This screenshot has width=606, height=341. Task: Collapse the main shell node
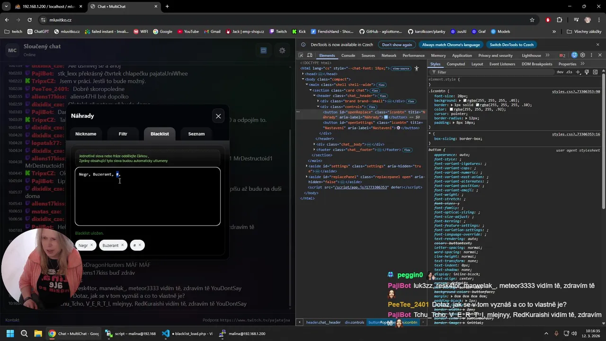306,85
